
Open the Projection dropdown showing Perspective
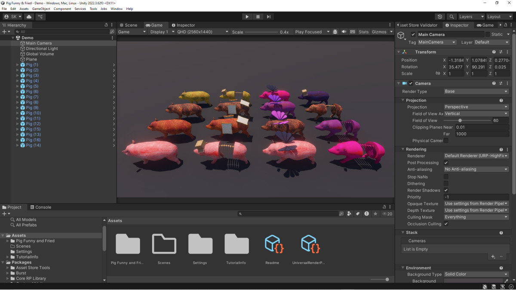pyautogui.click(x=476, y=107)
